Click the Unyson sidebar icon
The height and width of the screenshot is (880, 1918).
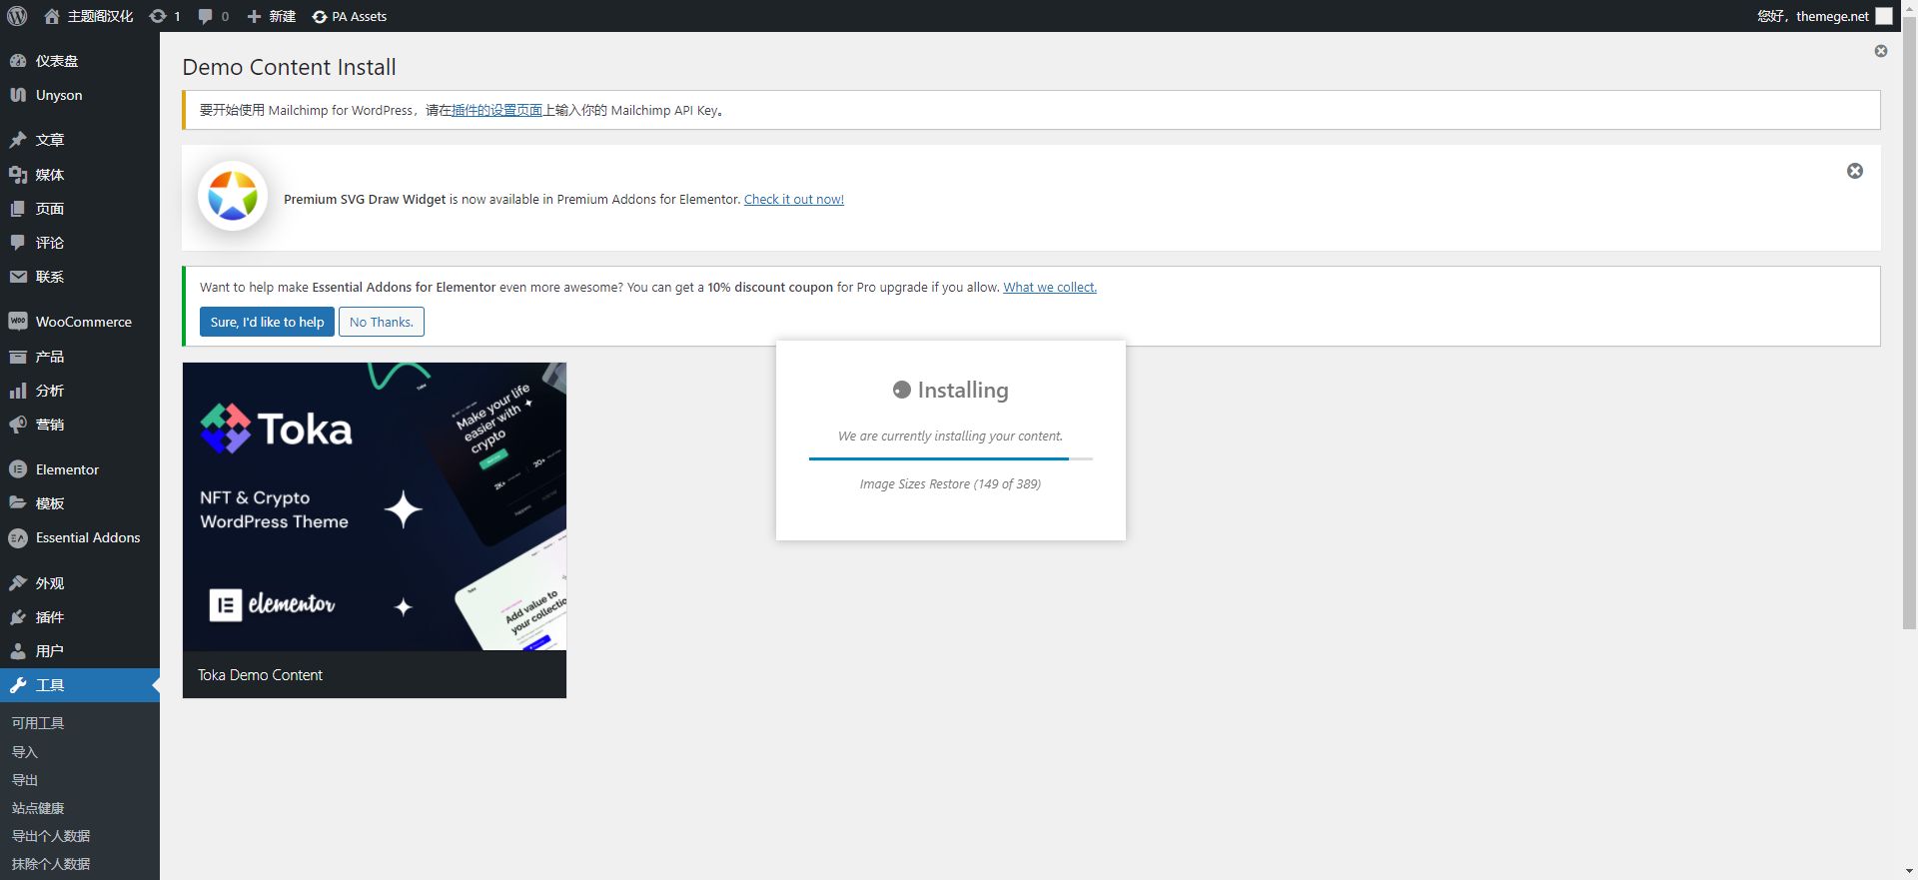pyautogui.click(x=18, y=95)
